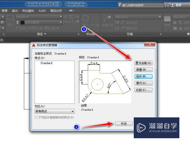Click the user sign-in icon
The width and height of the screenshot is (190, 142).
point(173,5)
